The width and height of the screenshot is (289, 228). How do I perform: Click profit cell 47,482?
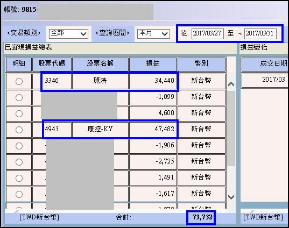click(x=153, y=130)
